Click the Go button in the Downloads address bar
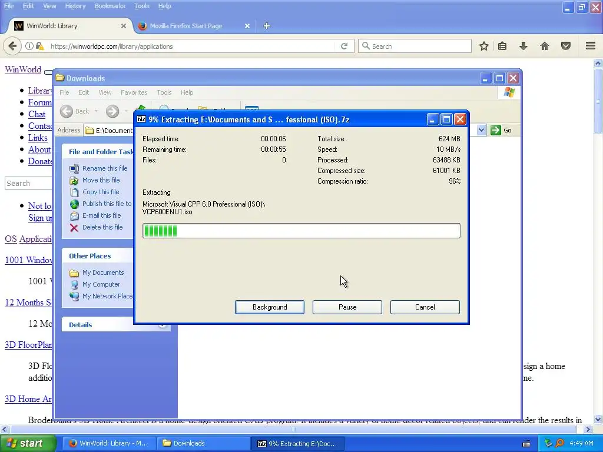 click(502, 130)
